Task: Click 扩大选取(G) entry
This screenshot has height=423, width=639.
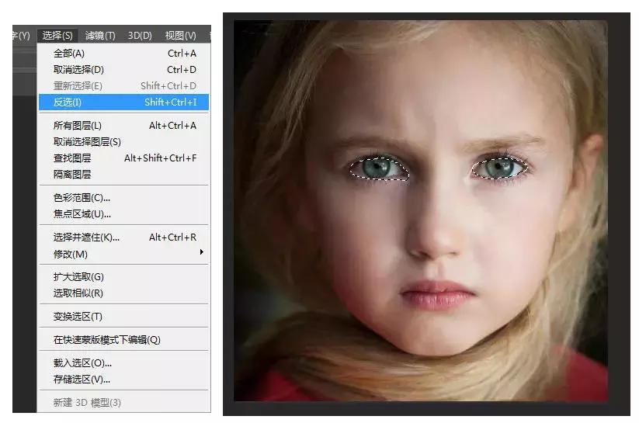Action: pos(124,277)
